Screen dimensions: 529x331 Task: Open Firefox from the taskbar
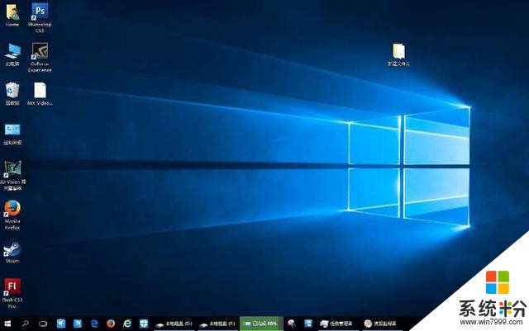click(x=111, y=324)
